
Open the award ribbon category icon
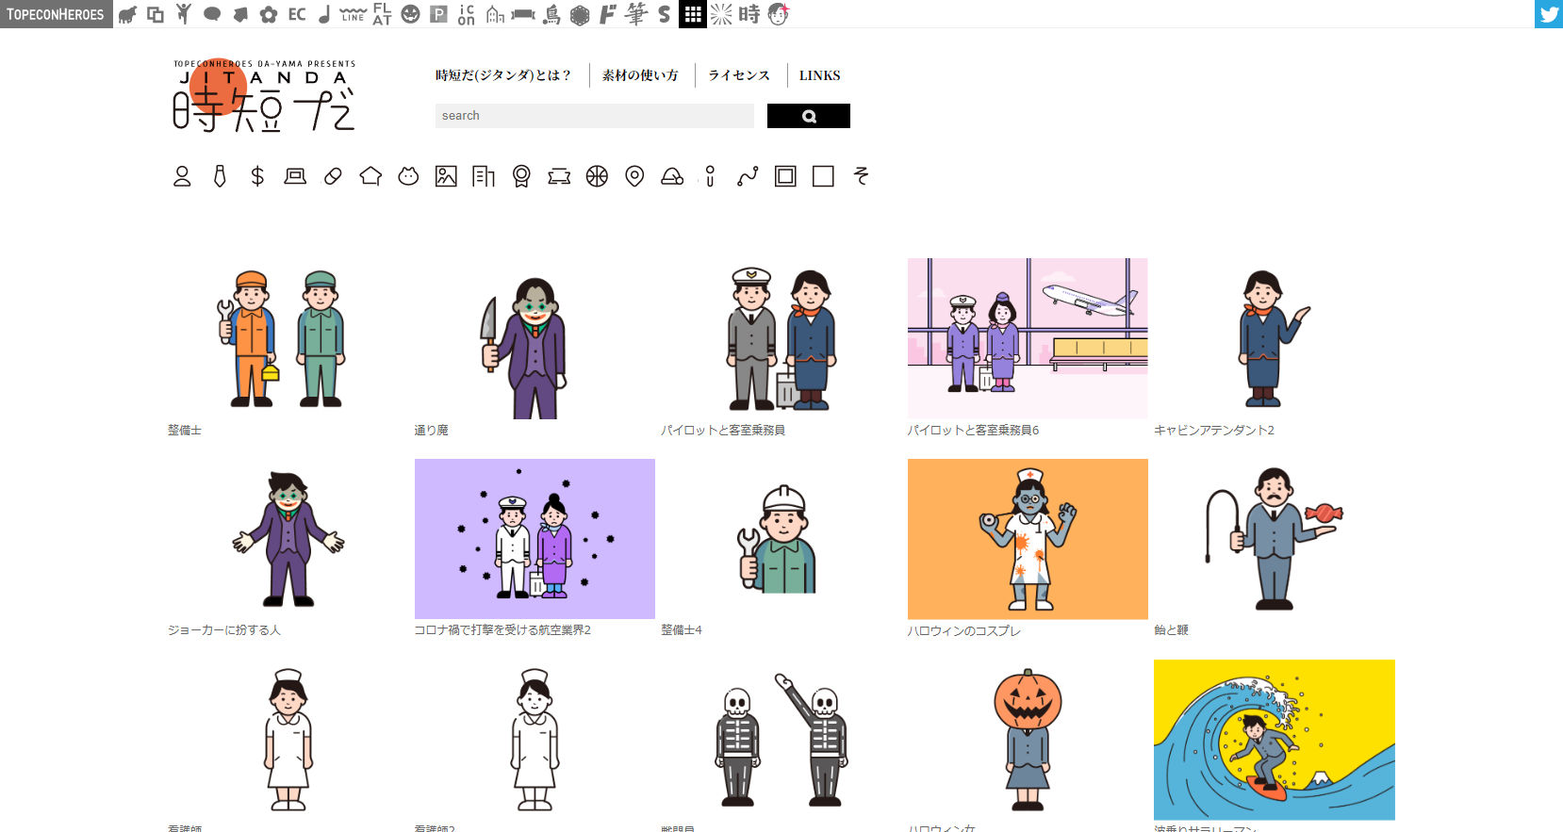coord(521,176)
